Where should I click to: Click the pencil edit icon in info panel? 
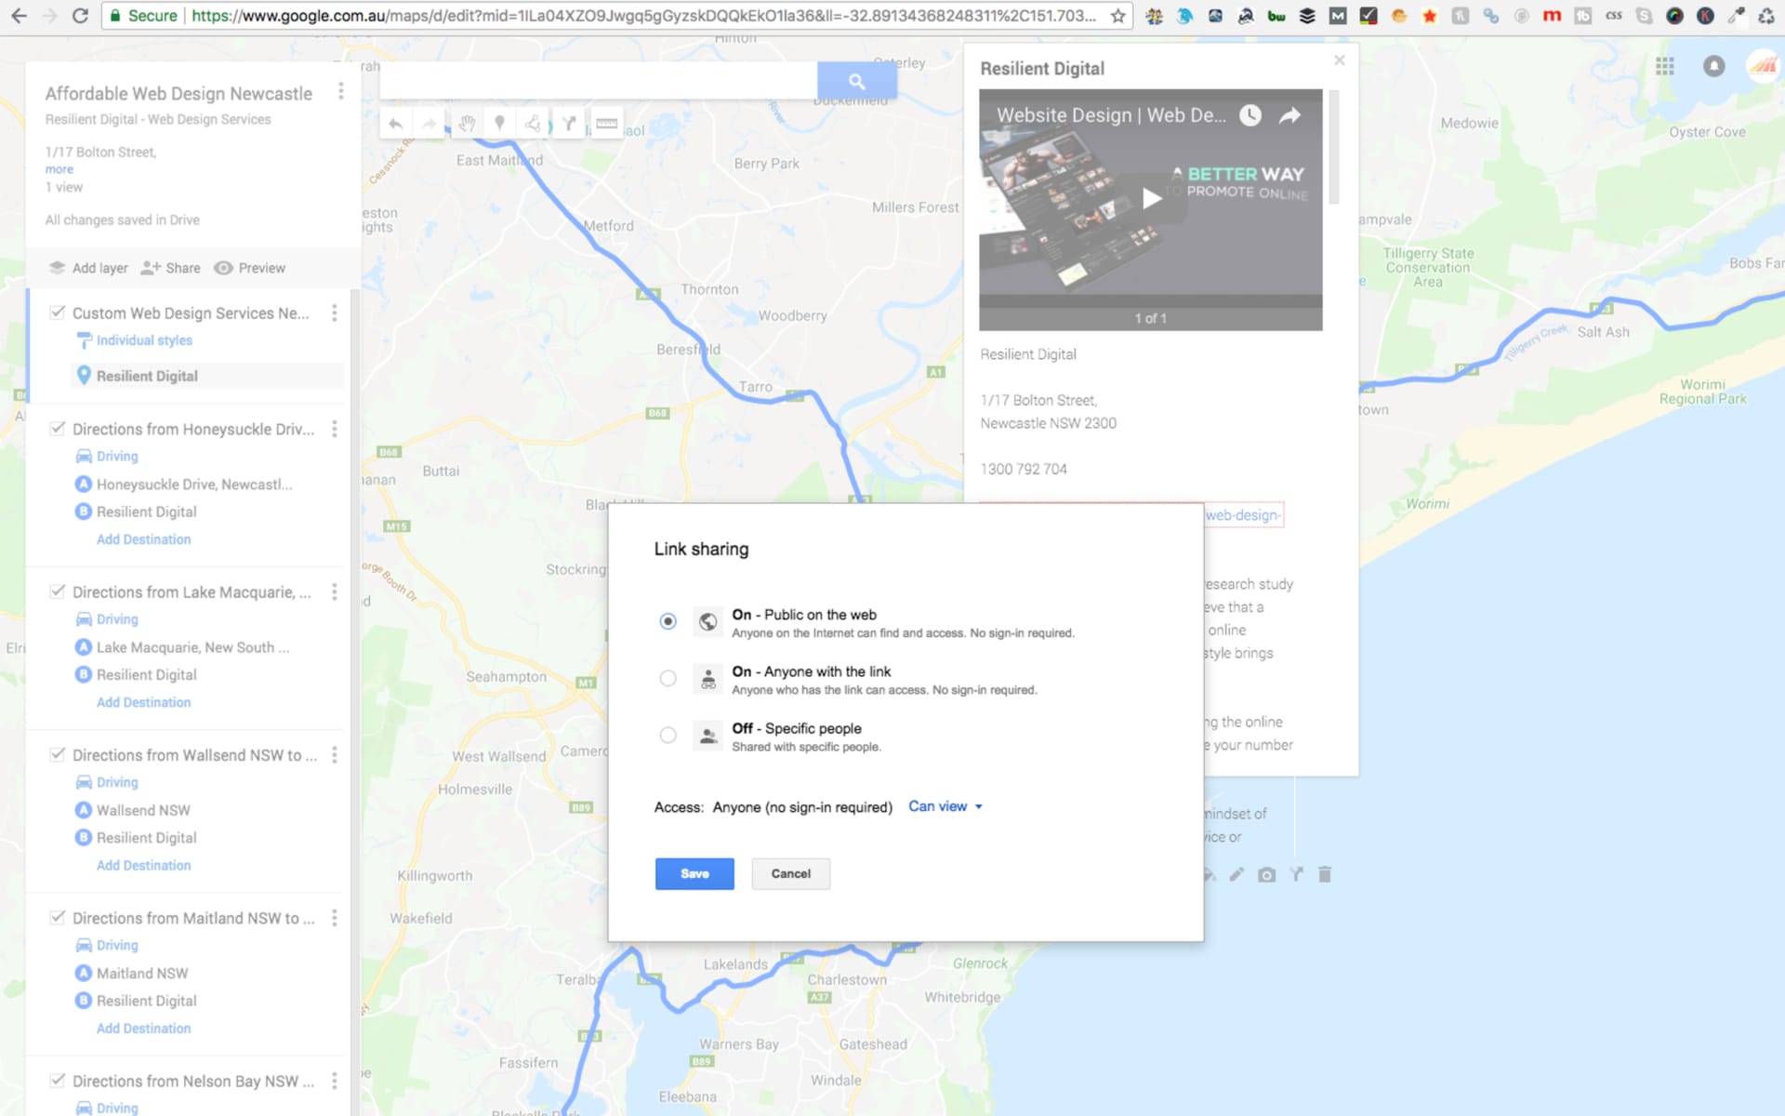1236,874
